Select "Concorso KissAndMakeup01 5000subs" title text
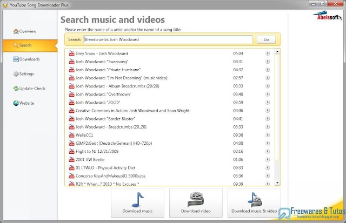346x223 pixels. (110, 176)
